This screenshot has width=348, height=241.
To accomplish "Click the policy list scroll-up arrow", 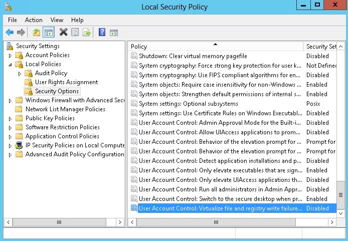I will 341,46.
